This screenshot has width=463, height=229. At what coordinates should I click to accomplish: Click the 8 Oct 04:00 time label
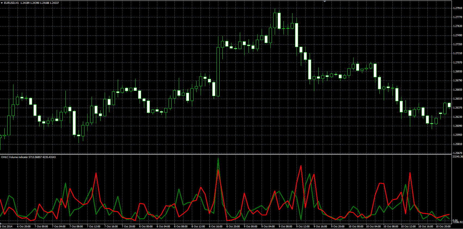(x=164, y=227)
